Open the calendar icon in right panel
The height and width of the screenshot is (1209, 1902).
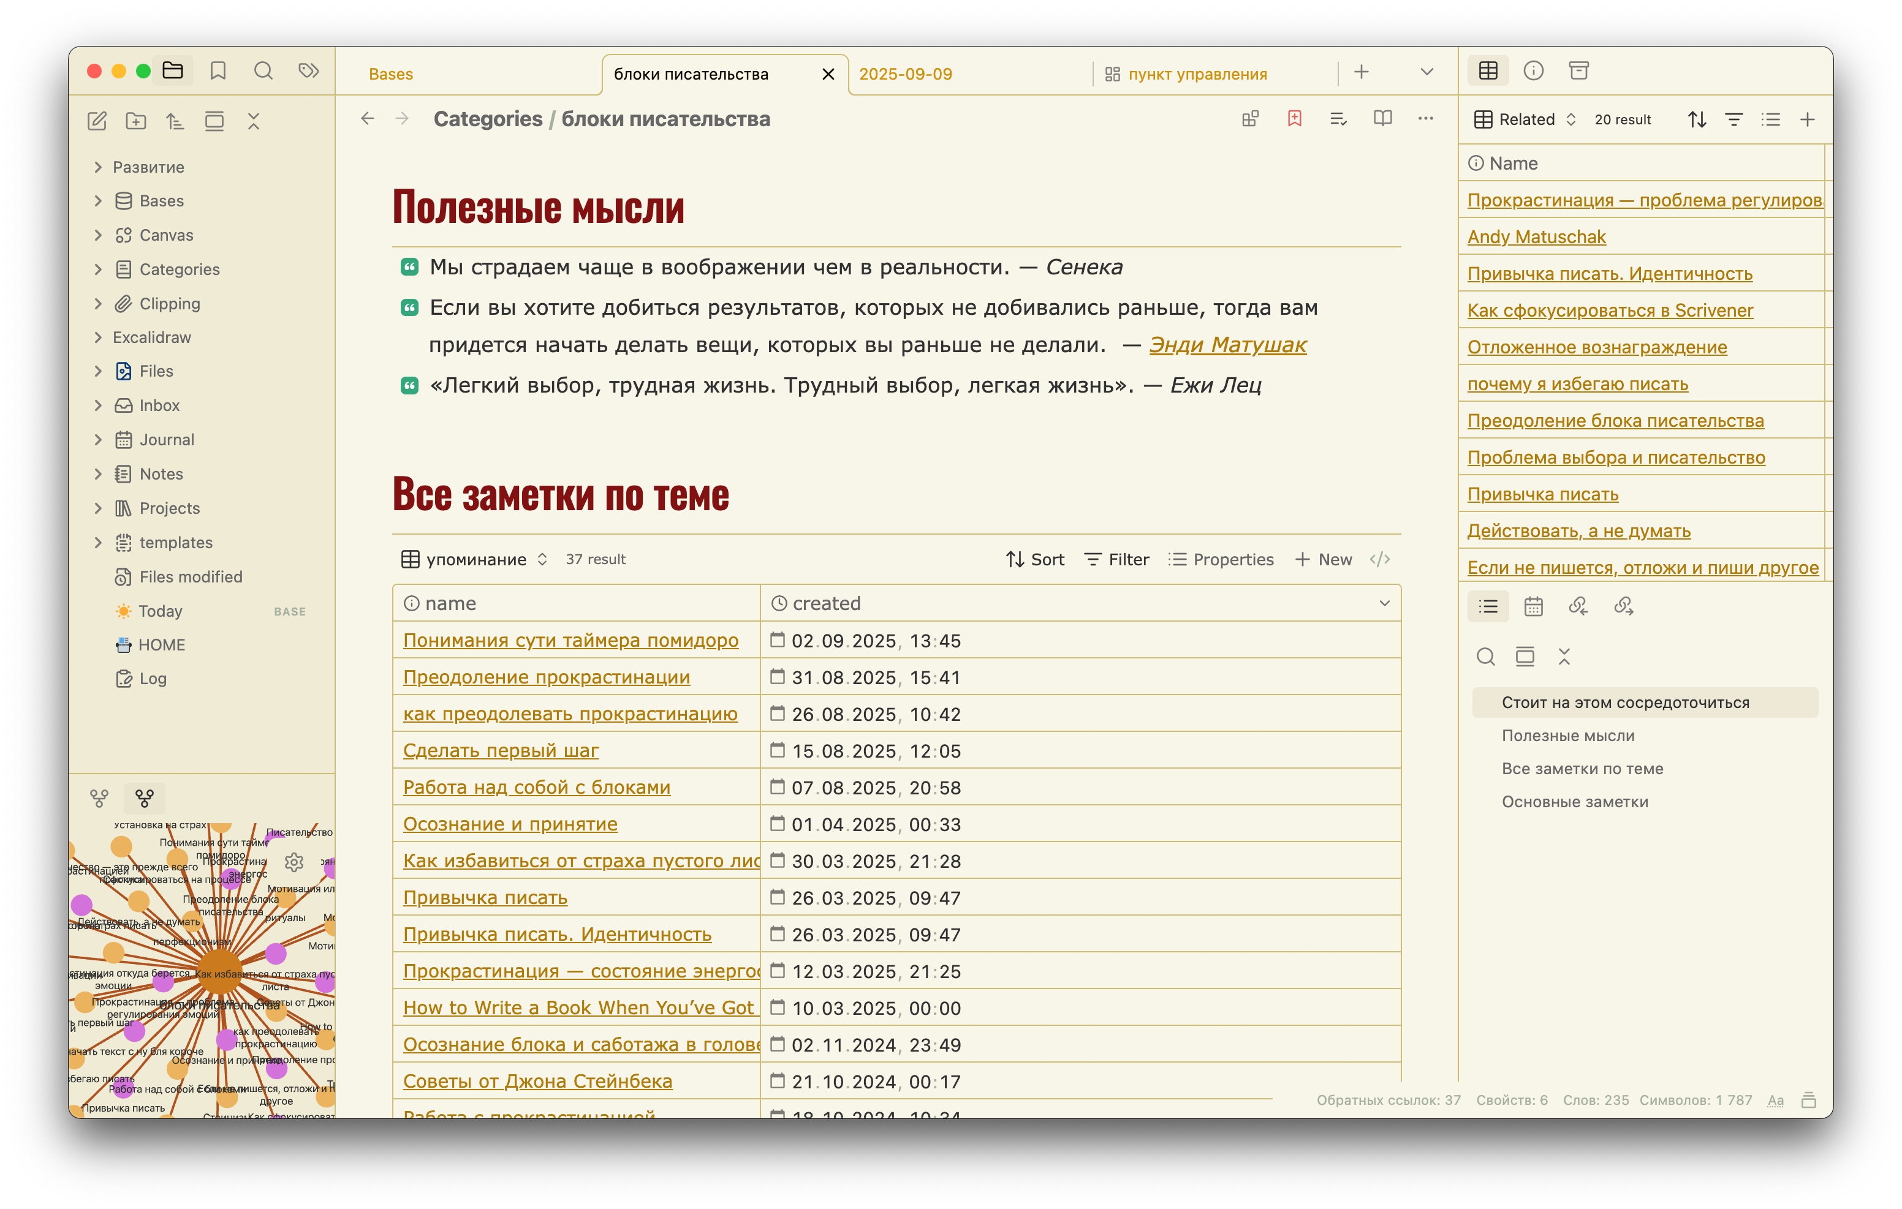[1533, 606]
